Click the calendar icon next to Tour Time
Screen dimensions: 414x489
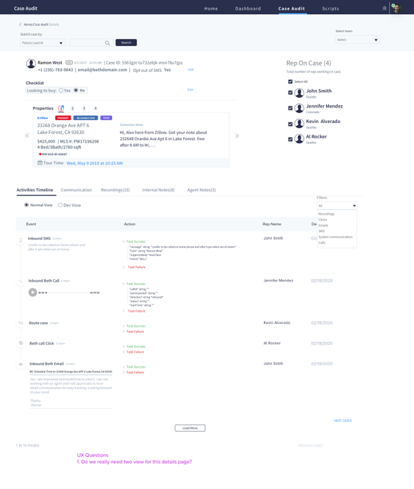40,163
